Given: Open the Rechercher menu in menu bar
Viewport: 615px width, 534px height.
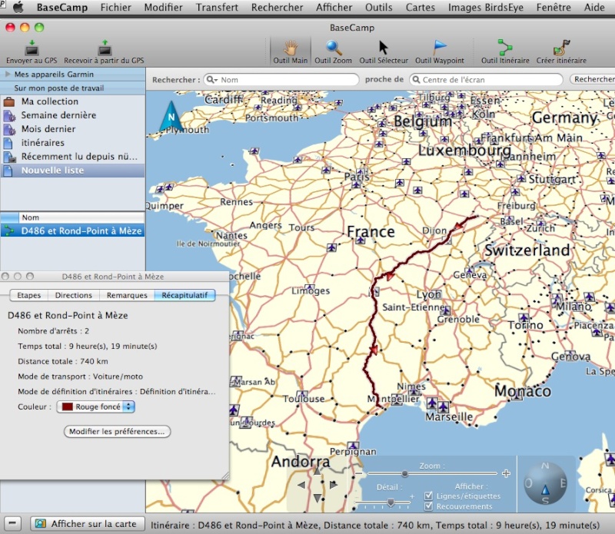Looking at the screenshot, I should [x=277, y=7].
